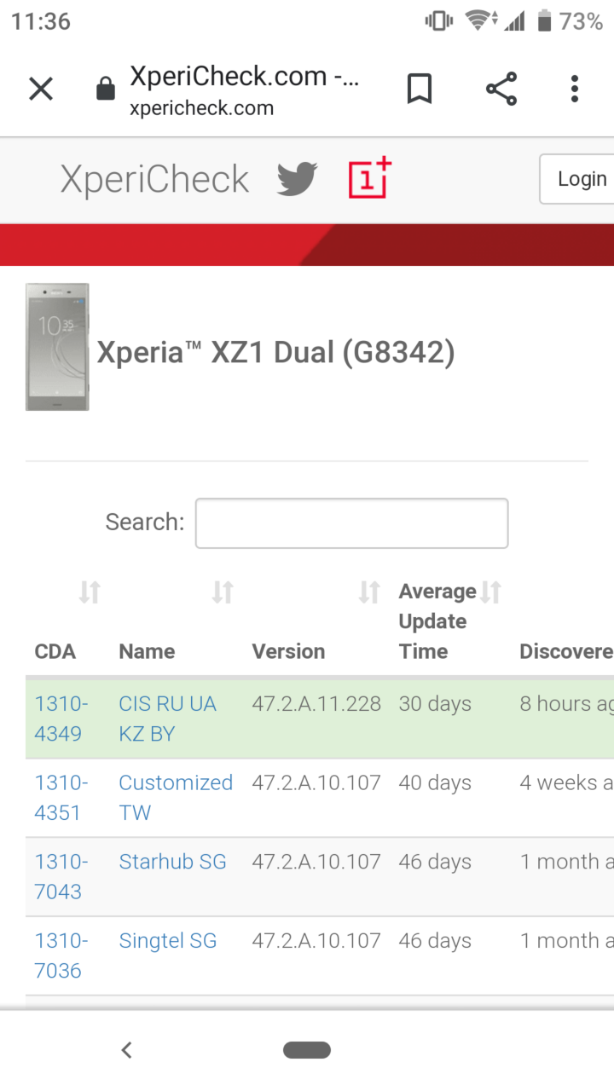Tap the bookmark icon in toolbar

419,89
